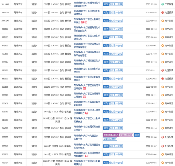The image size is (175, 166).
Task: Click the orange star icon in row 985516
Action: (163, 29)
